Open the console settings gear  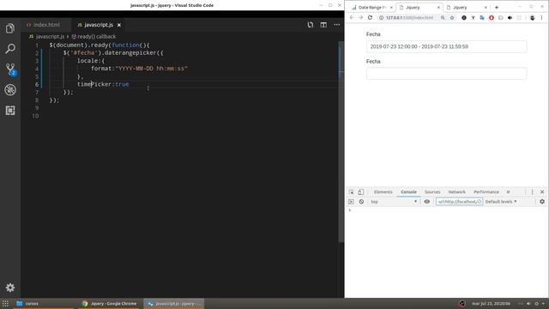542,202
